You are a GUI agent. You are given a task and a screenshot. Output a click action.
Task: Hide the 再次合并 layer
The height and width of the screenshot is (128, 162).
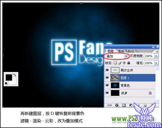107,70
